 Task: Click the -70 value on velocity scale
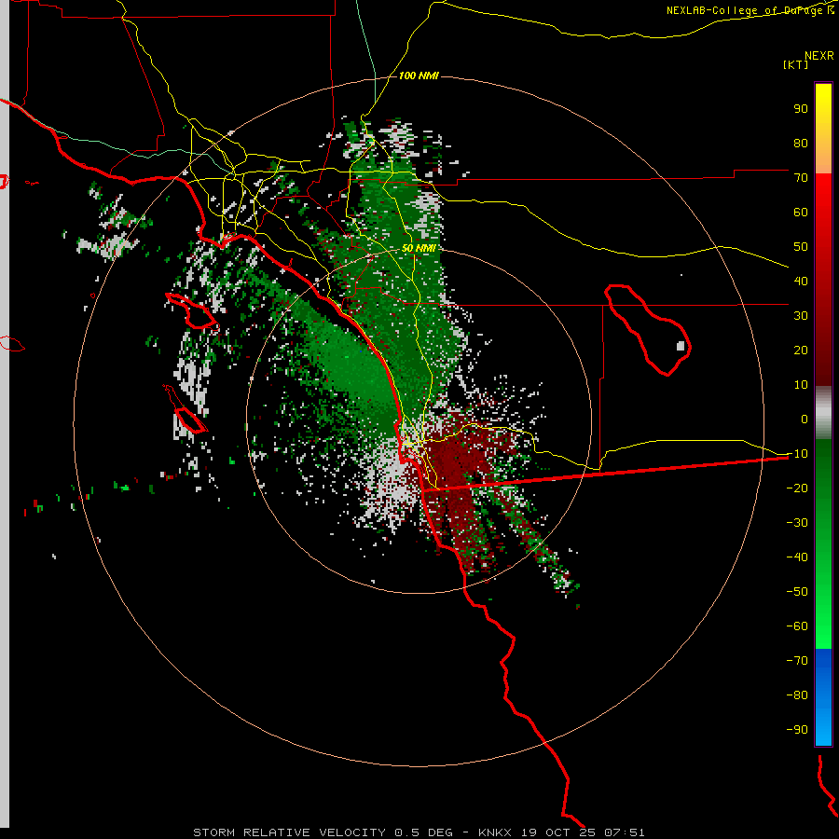797,661
